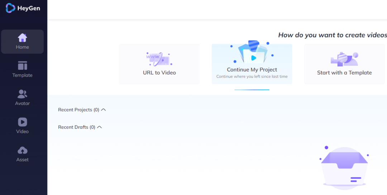The image size is (387, 195).
Task: Open the Template layout icon
Action: 23,65
